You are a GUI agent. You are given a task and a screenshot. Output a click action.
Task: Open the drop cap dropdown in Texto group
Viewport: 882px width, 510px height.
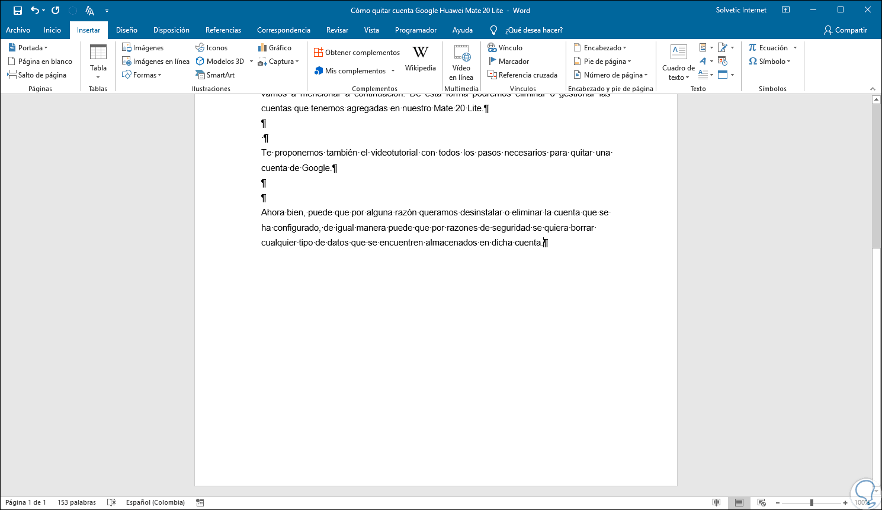pyautogui.click(x=706, y=75)
